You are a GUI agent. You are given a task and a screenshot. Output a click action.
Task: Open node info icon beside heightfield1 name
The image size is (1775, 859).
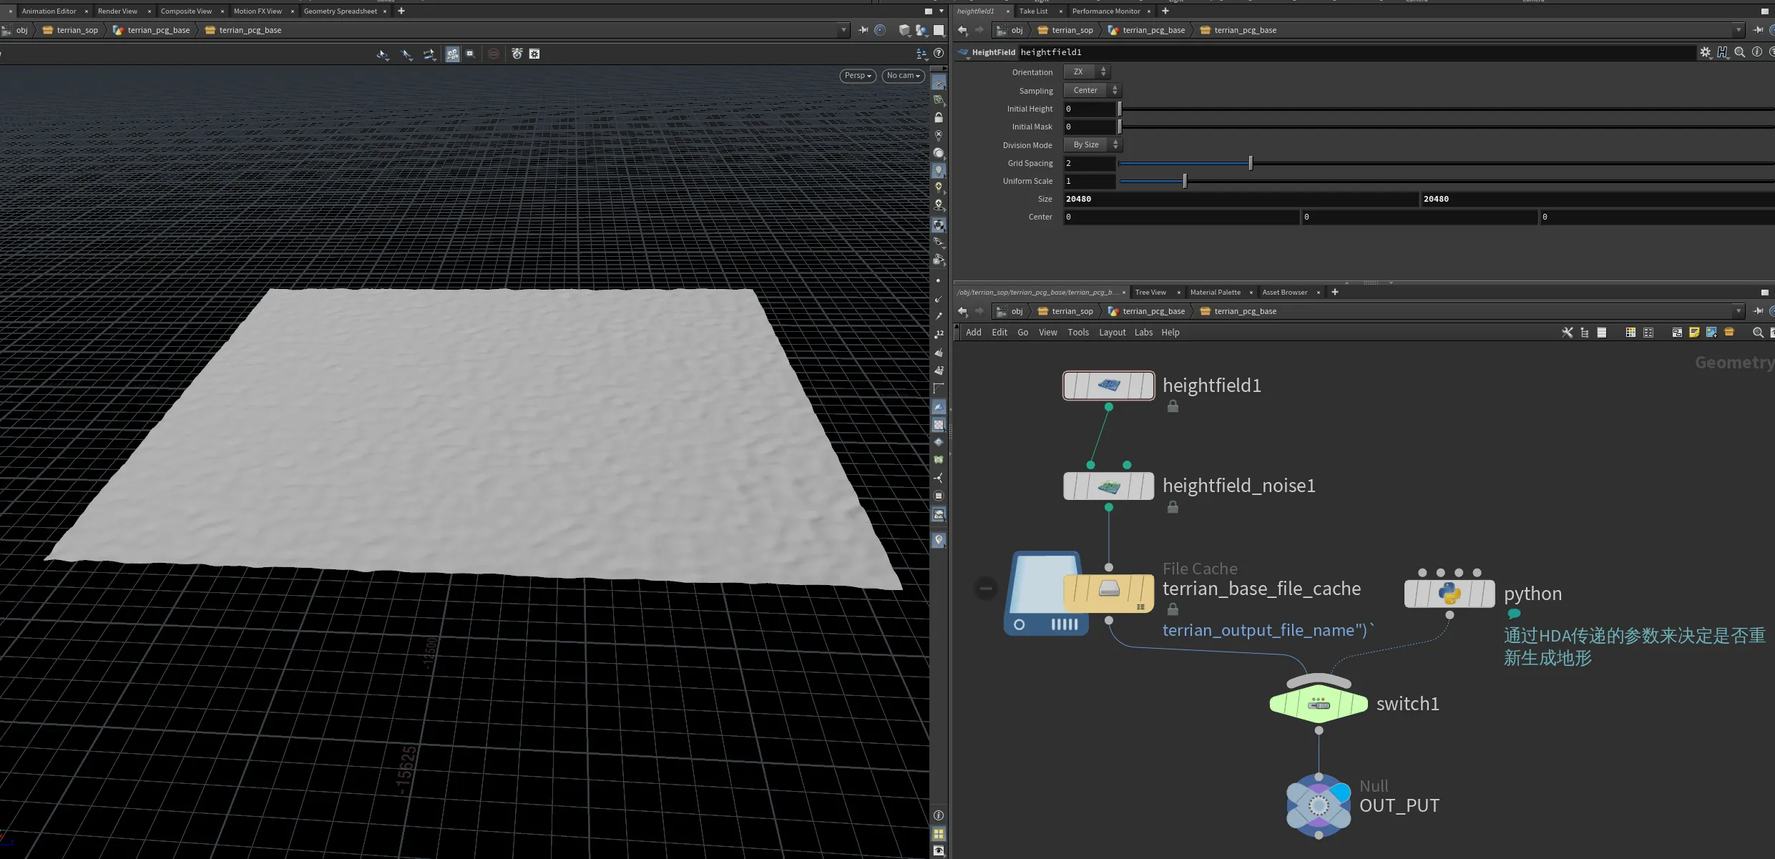(x=1757, y=52)
